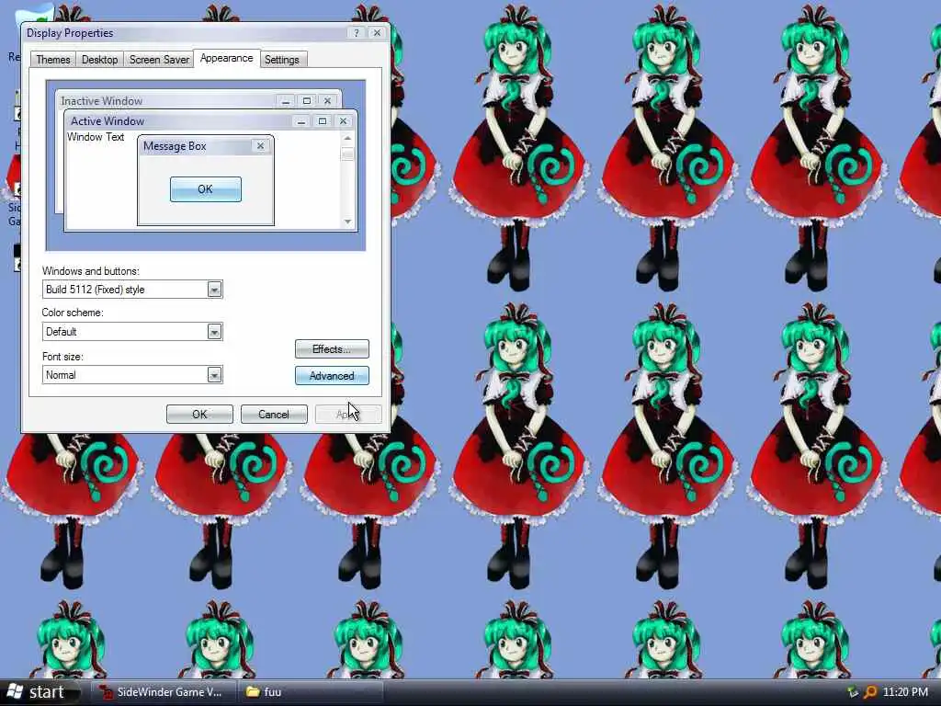
Task: Click the Active Window preview close icon
Action: [x=344, y=121]
